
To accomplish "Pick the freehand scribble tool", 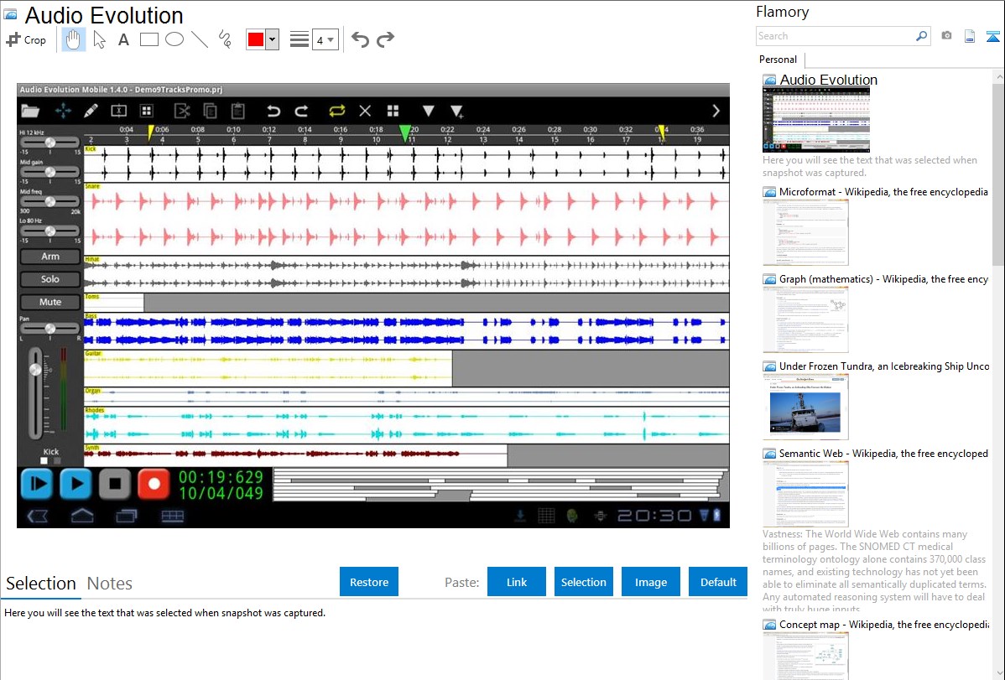I will [225, 39].
